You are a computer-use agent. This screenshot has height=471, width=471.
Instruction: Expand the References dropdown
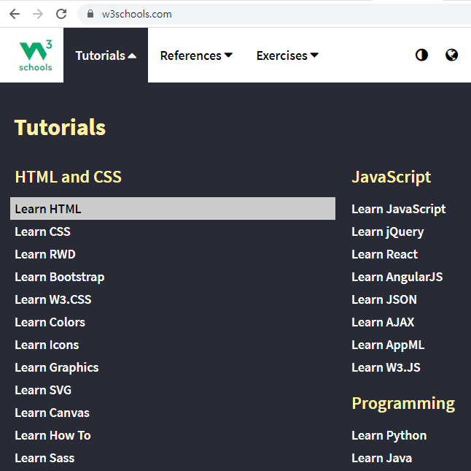[x=196, y=55]
